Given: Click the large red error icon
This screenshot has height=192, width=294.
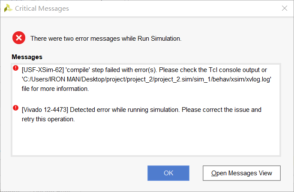Looking at the screenshot, I should click(x=19, y=38).
